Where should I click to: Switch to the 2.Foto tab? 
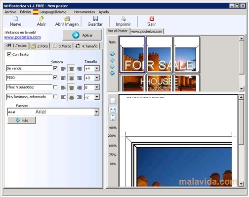(x=40, y=46)
